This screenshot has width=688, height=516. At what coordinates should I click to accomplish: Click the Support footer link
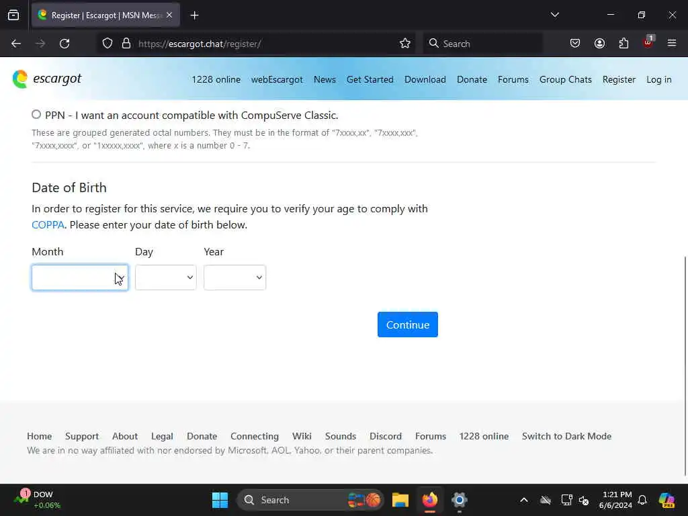pyautogui.click(x=82, y=436)
